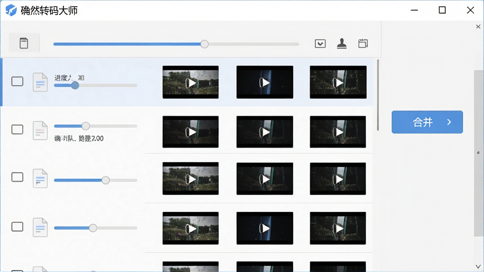Screen dimensions: 484x272
Task: Click the stamp icon in the toolbar
Action: (x=341, y=43)
